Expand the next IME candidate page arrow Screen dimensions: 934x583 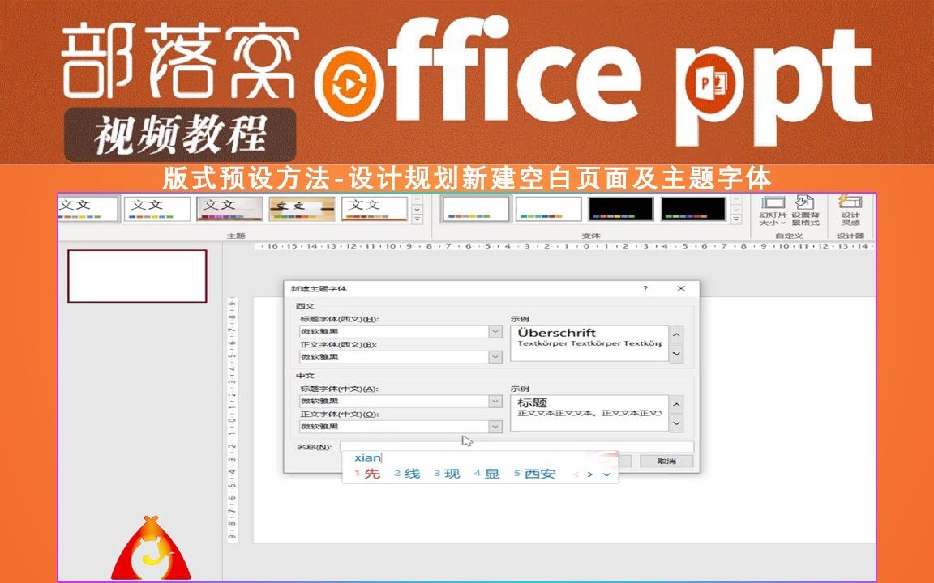tap(591, 474)
